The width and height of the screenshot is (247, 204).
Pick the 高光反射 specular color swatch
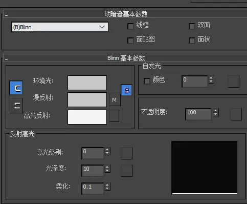click(x=87, y=117)
